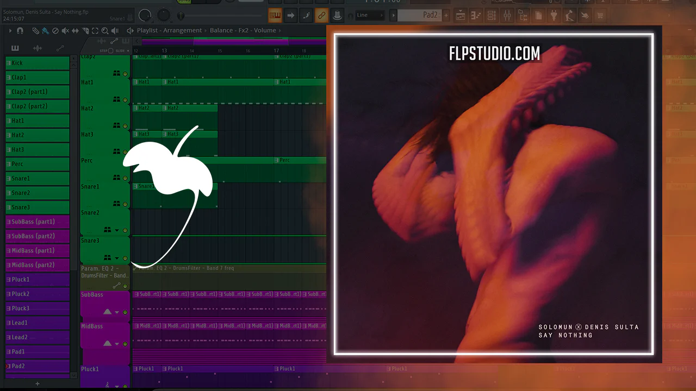This screenshot has height=391, width=696.
Task: Add a new pattern with the plus button
Action: [38, 384]
